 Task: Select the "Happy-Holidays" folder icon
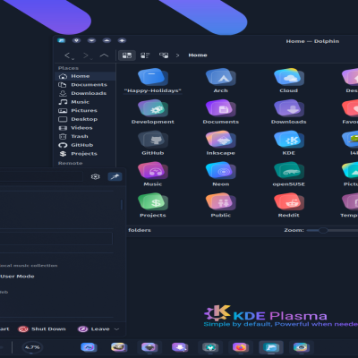click(153, 77)
